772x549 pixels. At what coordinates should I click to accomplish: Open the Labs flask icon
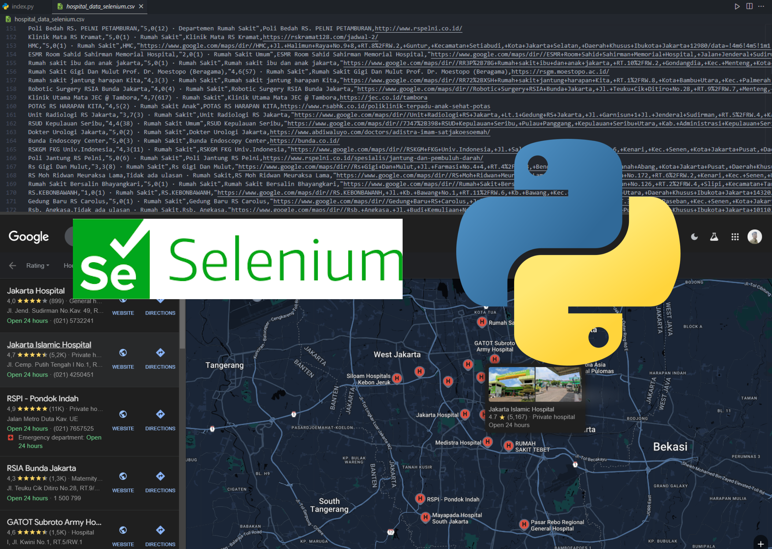714,237
